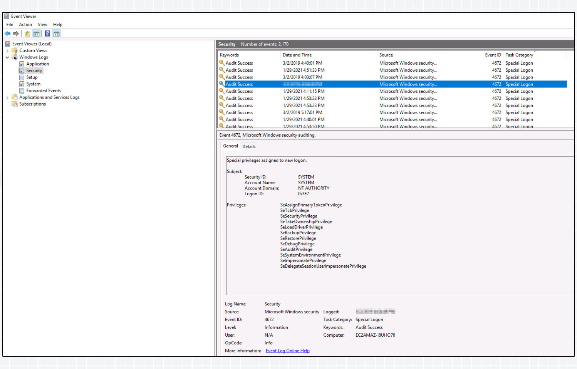Click the Back arrow toolbar icon
The width and height of the screenshot is (577, 369).
point(7,34)
